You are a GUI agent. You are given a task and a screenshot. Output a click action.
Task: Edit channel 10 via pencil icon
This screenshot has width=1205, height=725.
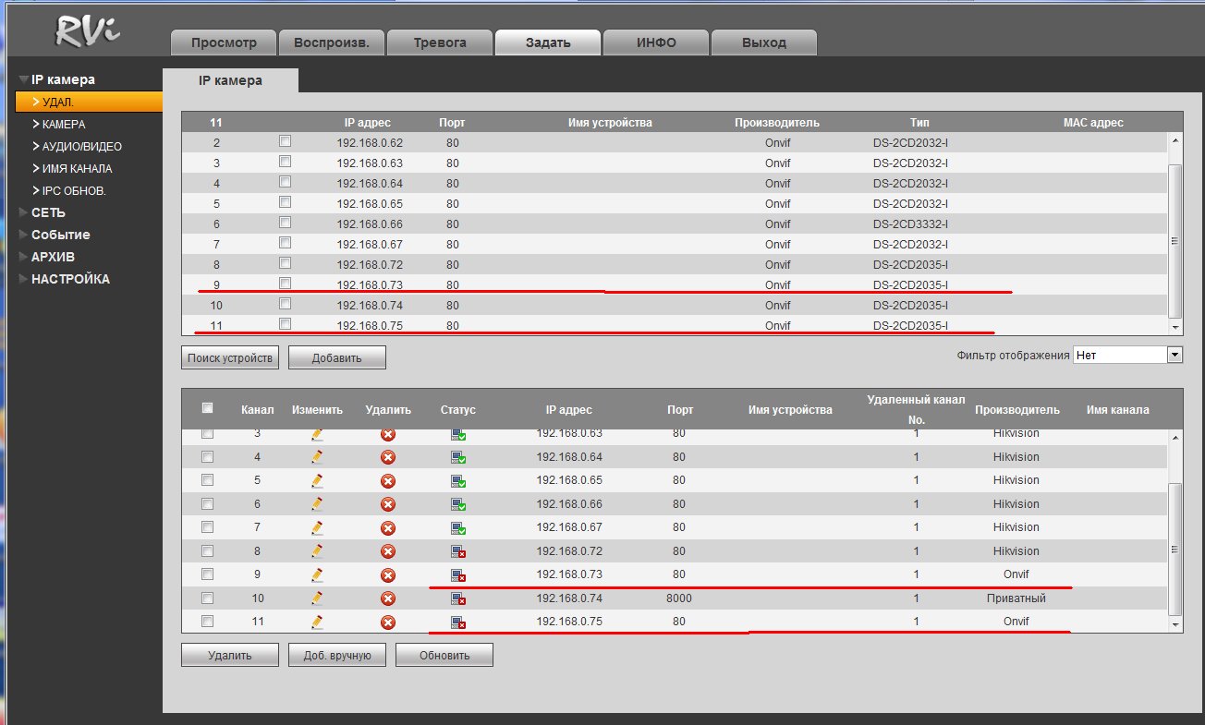click(317, 598)
